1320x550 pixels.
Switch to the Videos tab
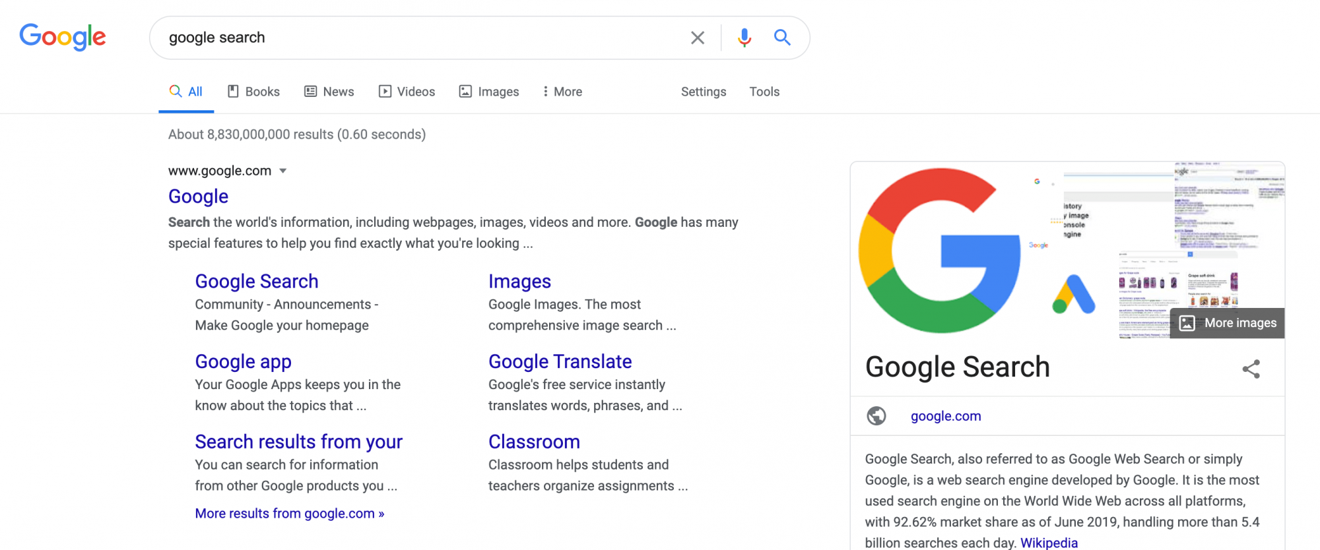pyautogui.click(x=407, y=92)
